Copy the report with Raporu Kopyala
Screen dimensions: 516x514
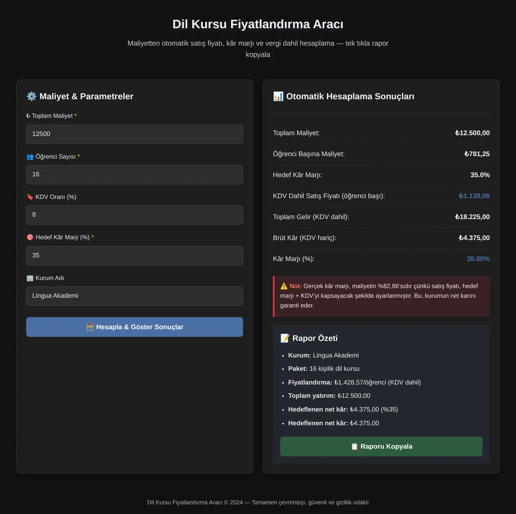[x=381, y=446]
